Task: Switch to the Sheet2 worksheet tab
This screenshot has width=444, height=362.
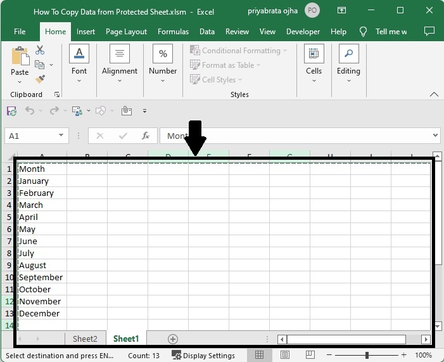Action: pyautogui.click(x=85, y=339)
